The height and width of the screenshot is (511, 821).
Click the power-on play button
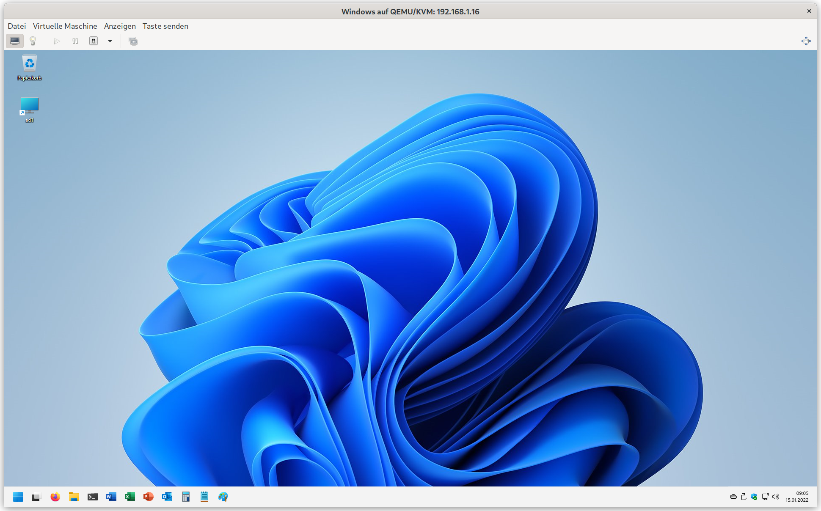pyautogui.click(x=57, y=41)
